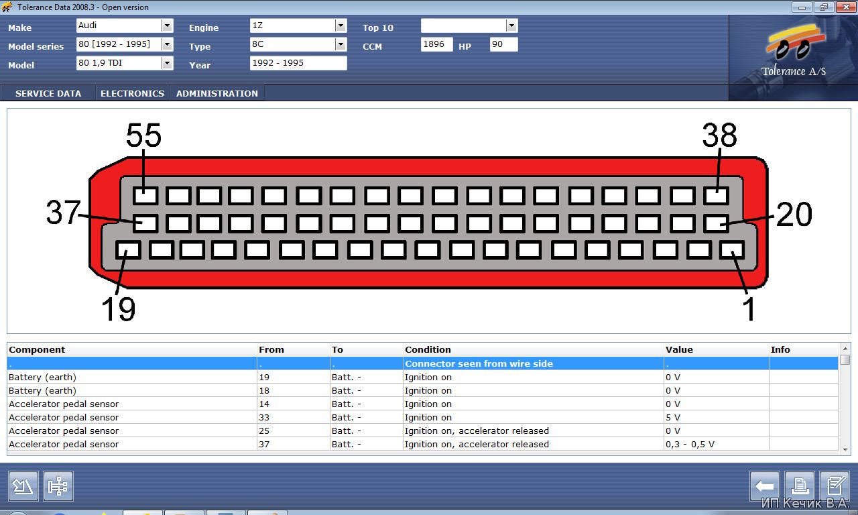
Task: Click the ECU pin location icon at bottom left
Action: (x=23, y=486)
